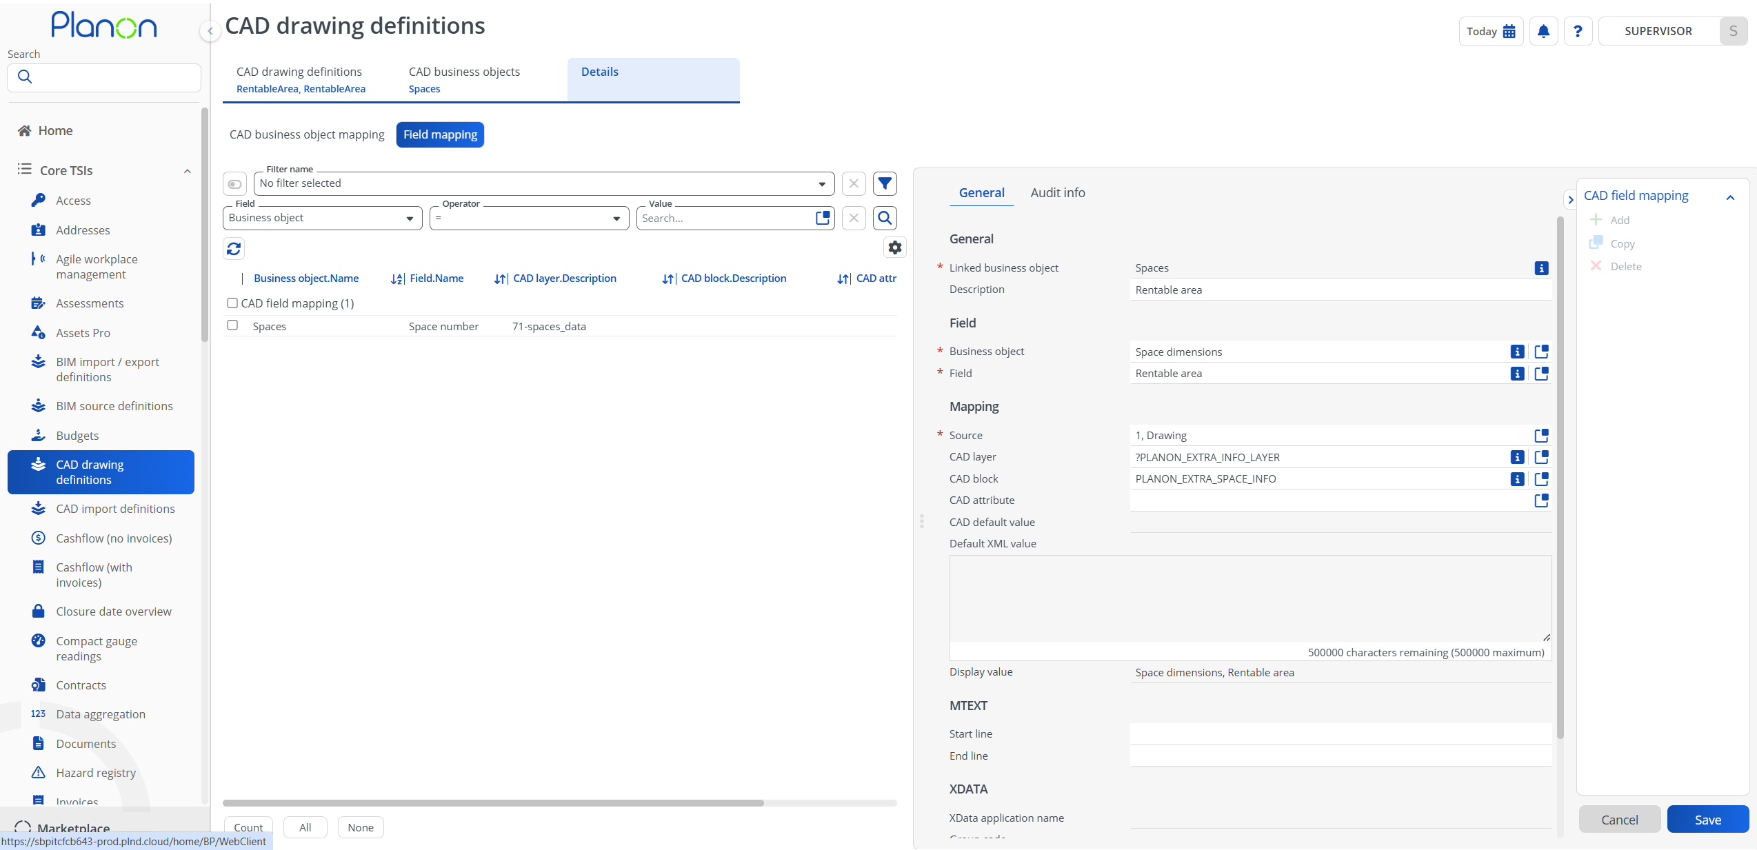Show info for CAD layer
1757x850 pixels.
1517,457
